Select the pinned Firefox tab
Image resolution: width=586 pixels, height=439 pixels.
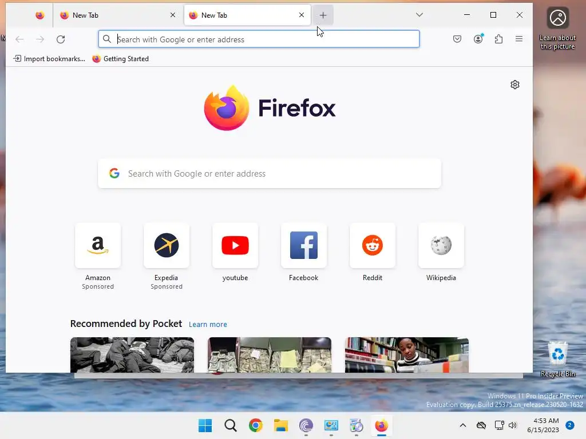pyautogui.click(x=39, y=15)
